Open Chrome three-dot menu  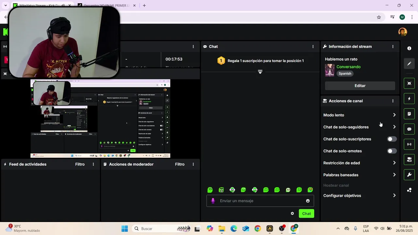[412, 17]
